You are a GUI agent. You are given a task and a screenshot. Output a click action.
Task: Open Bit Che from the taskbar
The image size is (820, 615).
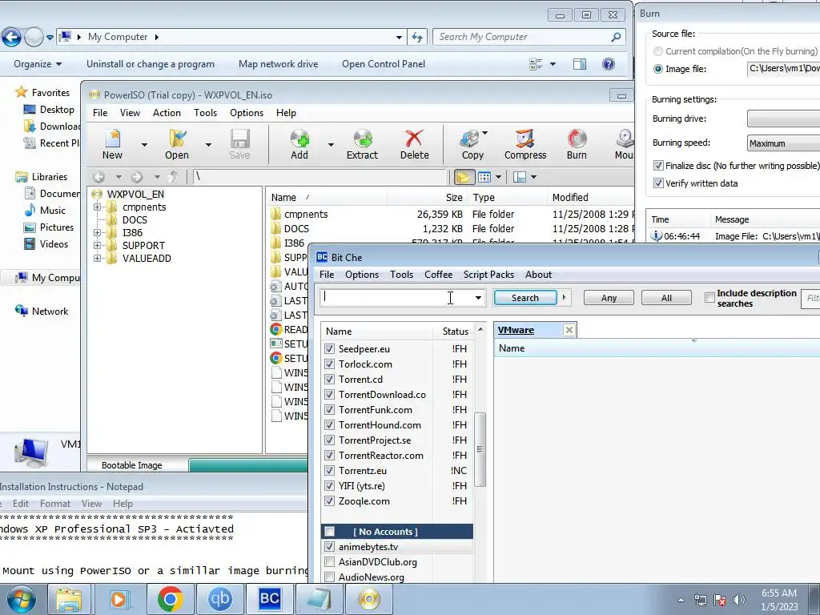269,599
